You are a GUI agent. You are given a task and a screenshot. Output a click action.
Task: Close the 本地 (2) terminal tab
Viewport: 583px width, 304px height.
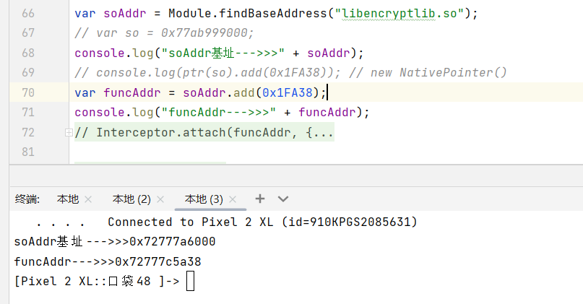[160, 199]
